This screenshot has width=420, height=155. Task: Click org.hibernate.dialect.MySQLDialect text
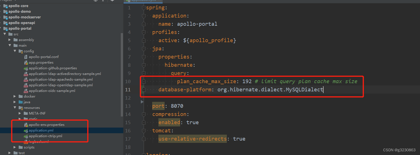pos(270,90)
